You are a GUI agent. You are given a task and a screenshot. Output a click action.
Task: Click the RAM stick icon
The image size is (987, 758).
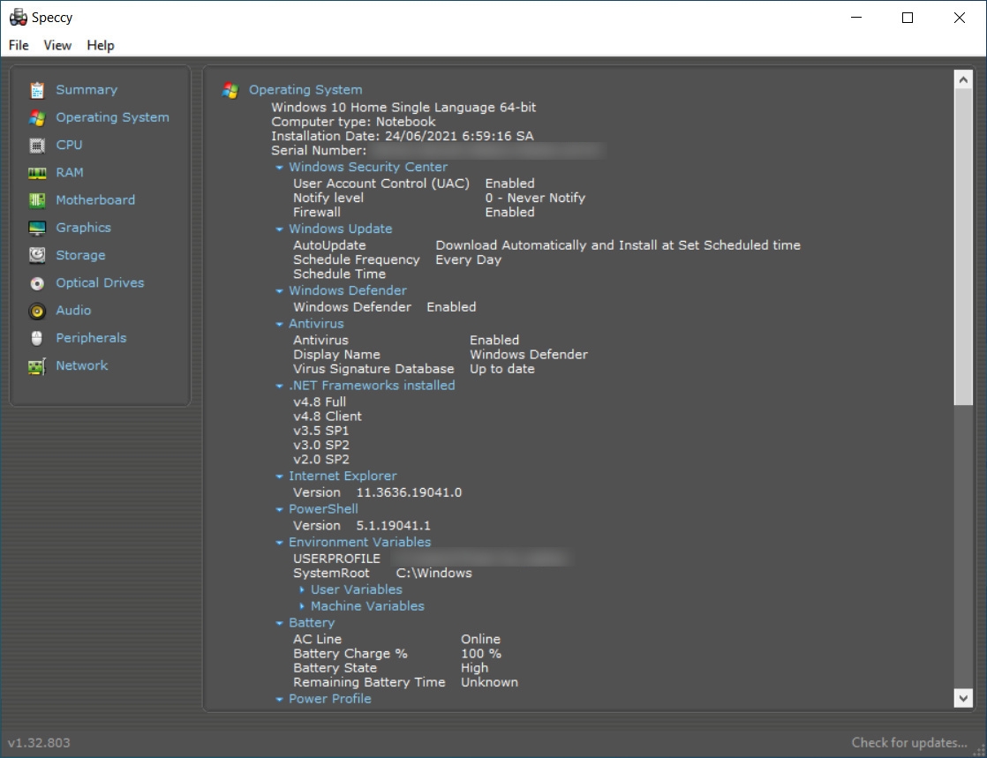[37, 173]
